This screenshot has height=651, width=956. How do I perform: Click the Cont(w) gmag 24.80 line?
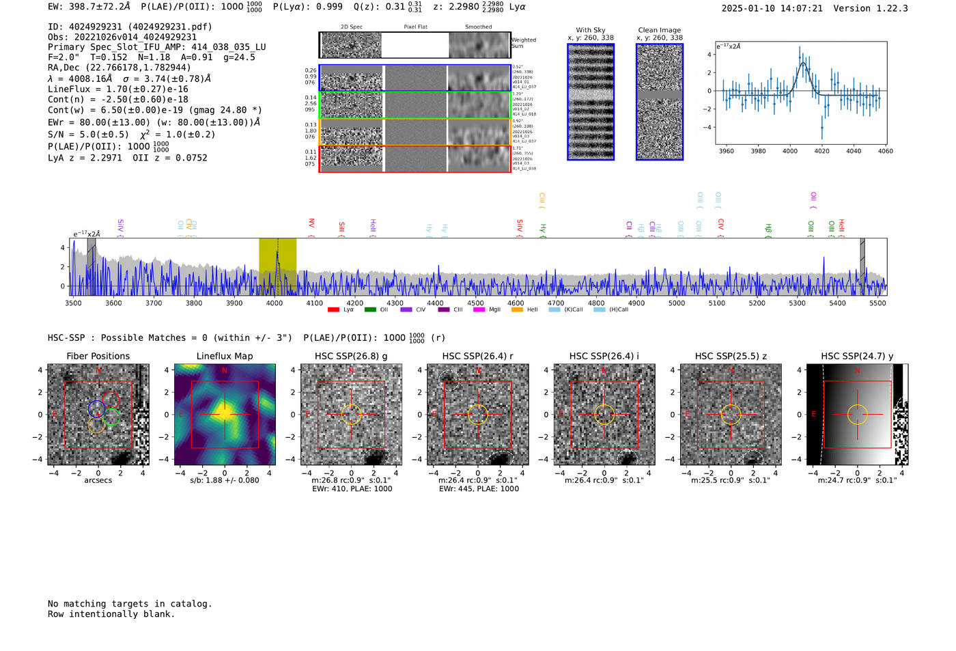155,110
